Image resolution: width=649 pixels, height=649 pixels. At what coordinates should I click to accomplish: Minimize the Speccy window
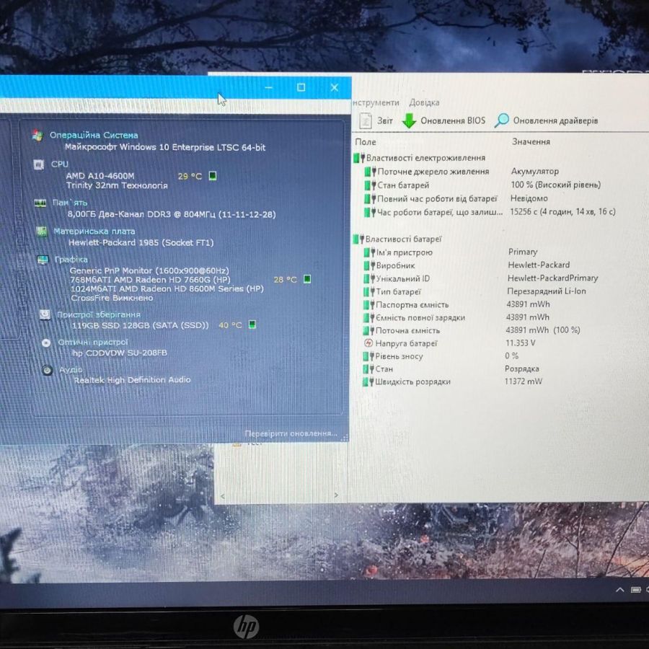click(269, 87)
